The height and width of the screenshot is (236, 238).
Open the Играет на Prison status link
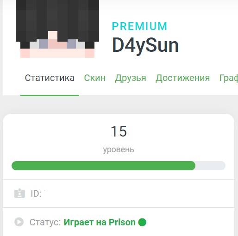pyautogui.click(x=100, y=222)
